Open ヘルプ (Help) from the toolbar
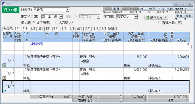 click(170, 9)
